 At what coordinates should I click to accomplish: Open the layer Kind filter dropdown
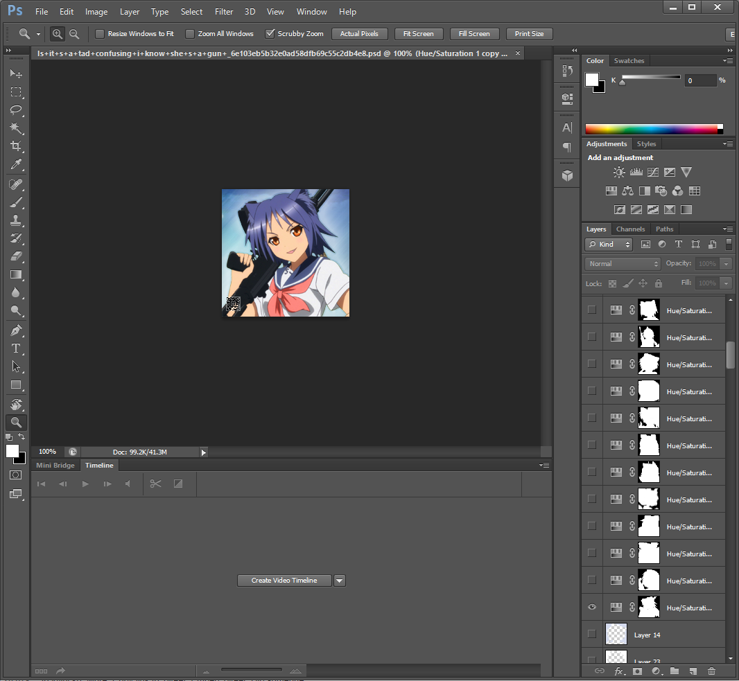pos(608,244)
